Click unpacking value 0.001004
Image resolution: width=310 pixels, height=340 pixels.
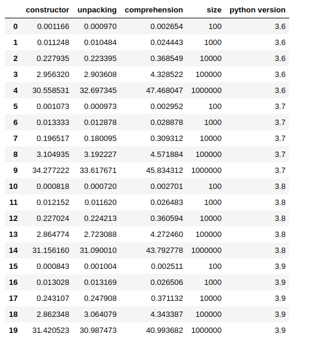[x=100, y=267]
